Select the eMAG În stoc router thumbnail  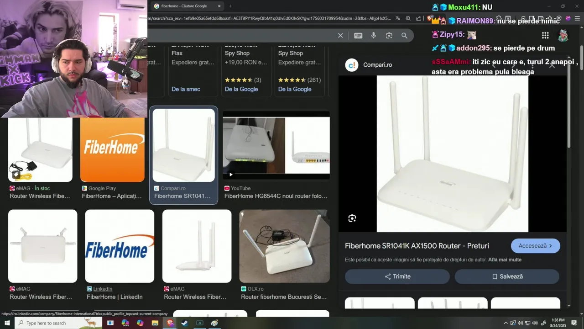tap(40, 150)
